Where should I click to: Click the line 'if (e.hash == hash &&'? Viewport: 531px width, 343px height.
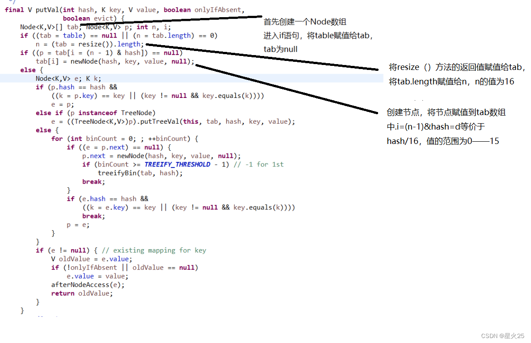click(107, 199)
